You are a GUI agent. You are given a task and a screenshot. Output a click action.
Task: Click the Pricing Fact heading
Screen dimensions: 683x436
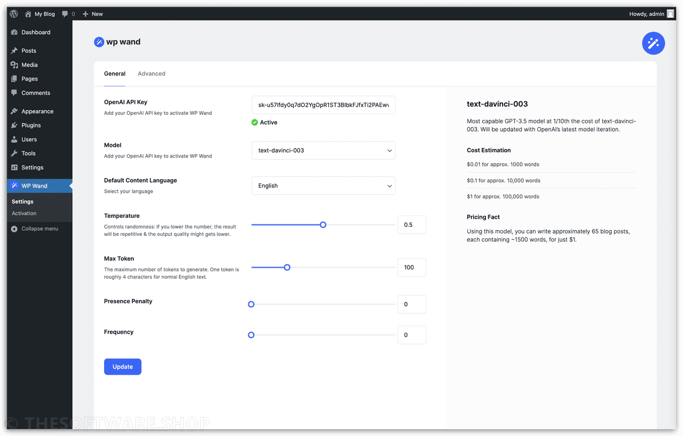tap(483, 217)
